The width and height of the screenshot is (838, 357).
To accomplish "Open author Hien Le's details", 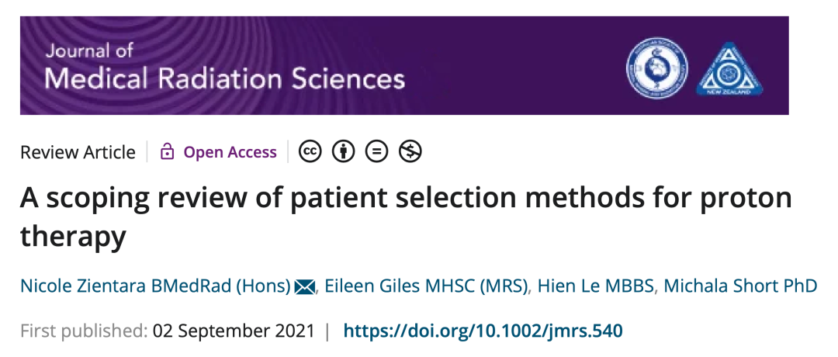I will click(x=595, y=286).
